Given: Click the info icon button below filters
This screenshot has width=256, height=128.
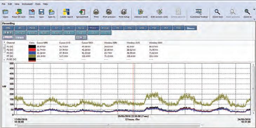Looking at the screenshot, I should tap(81, 38).
